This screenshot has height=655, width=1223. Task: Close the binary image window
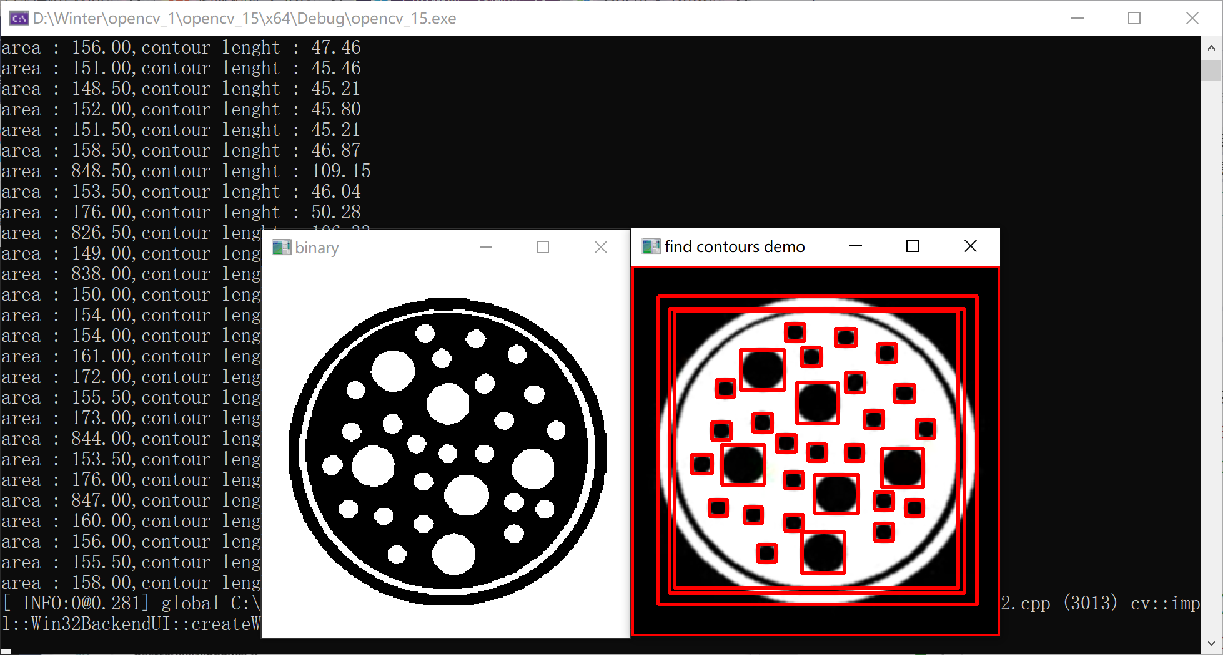[x=601, y=248]
